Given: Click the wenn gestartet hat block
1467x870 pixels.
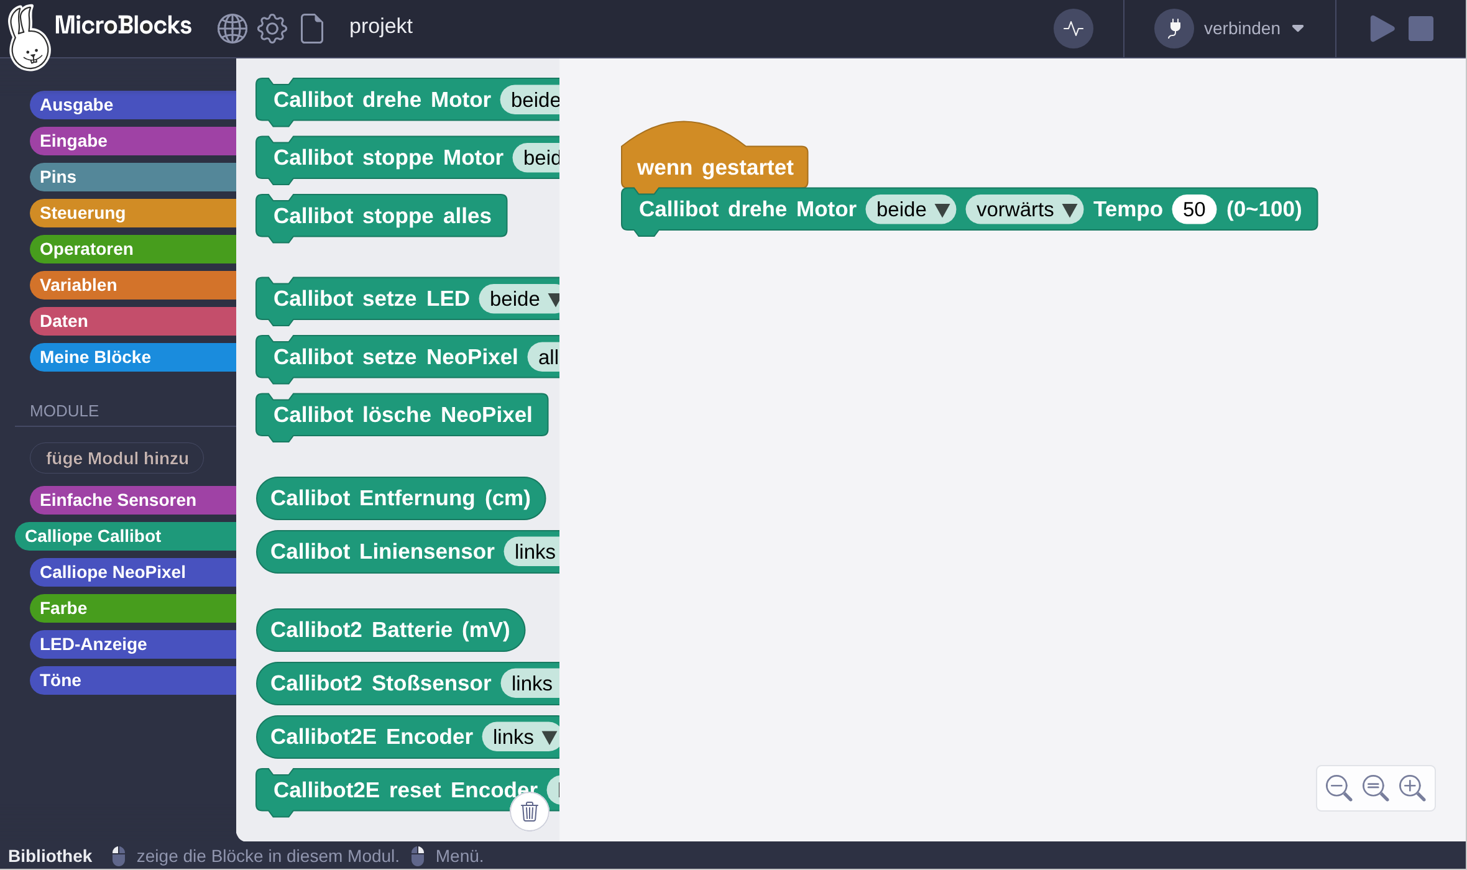Looking at the screenshot, I should [x=714, y=167].
